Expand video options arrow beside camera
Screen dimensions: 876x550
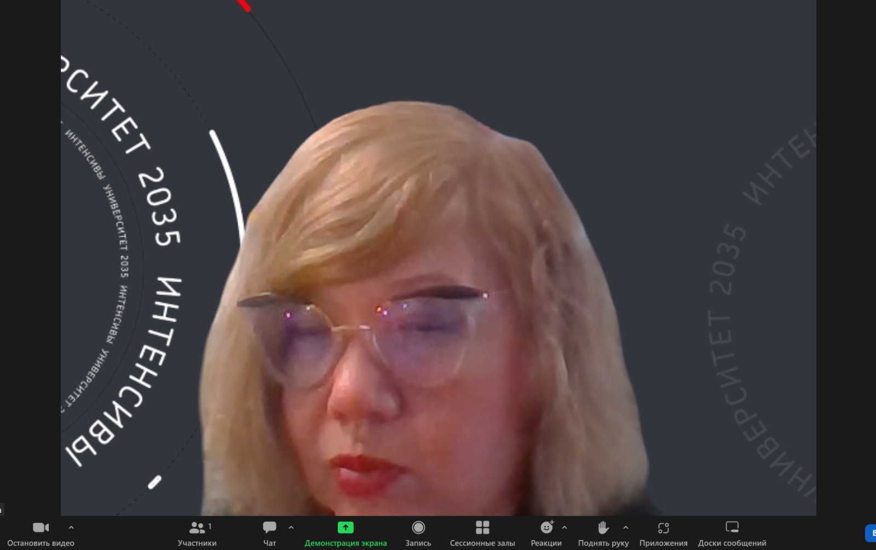tap(71, 528)
